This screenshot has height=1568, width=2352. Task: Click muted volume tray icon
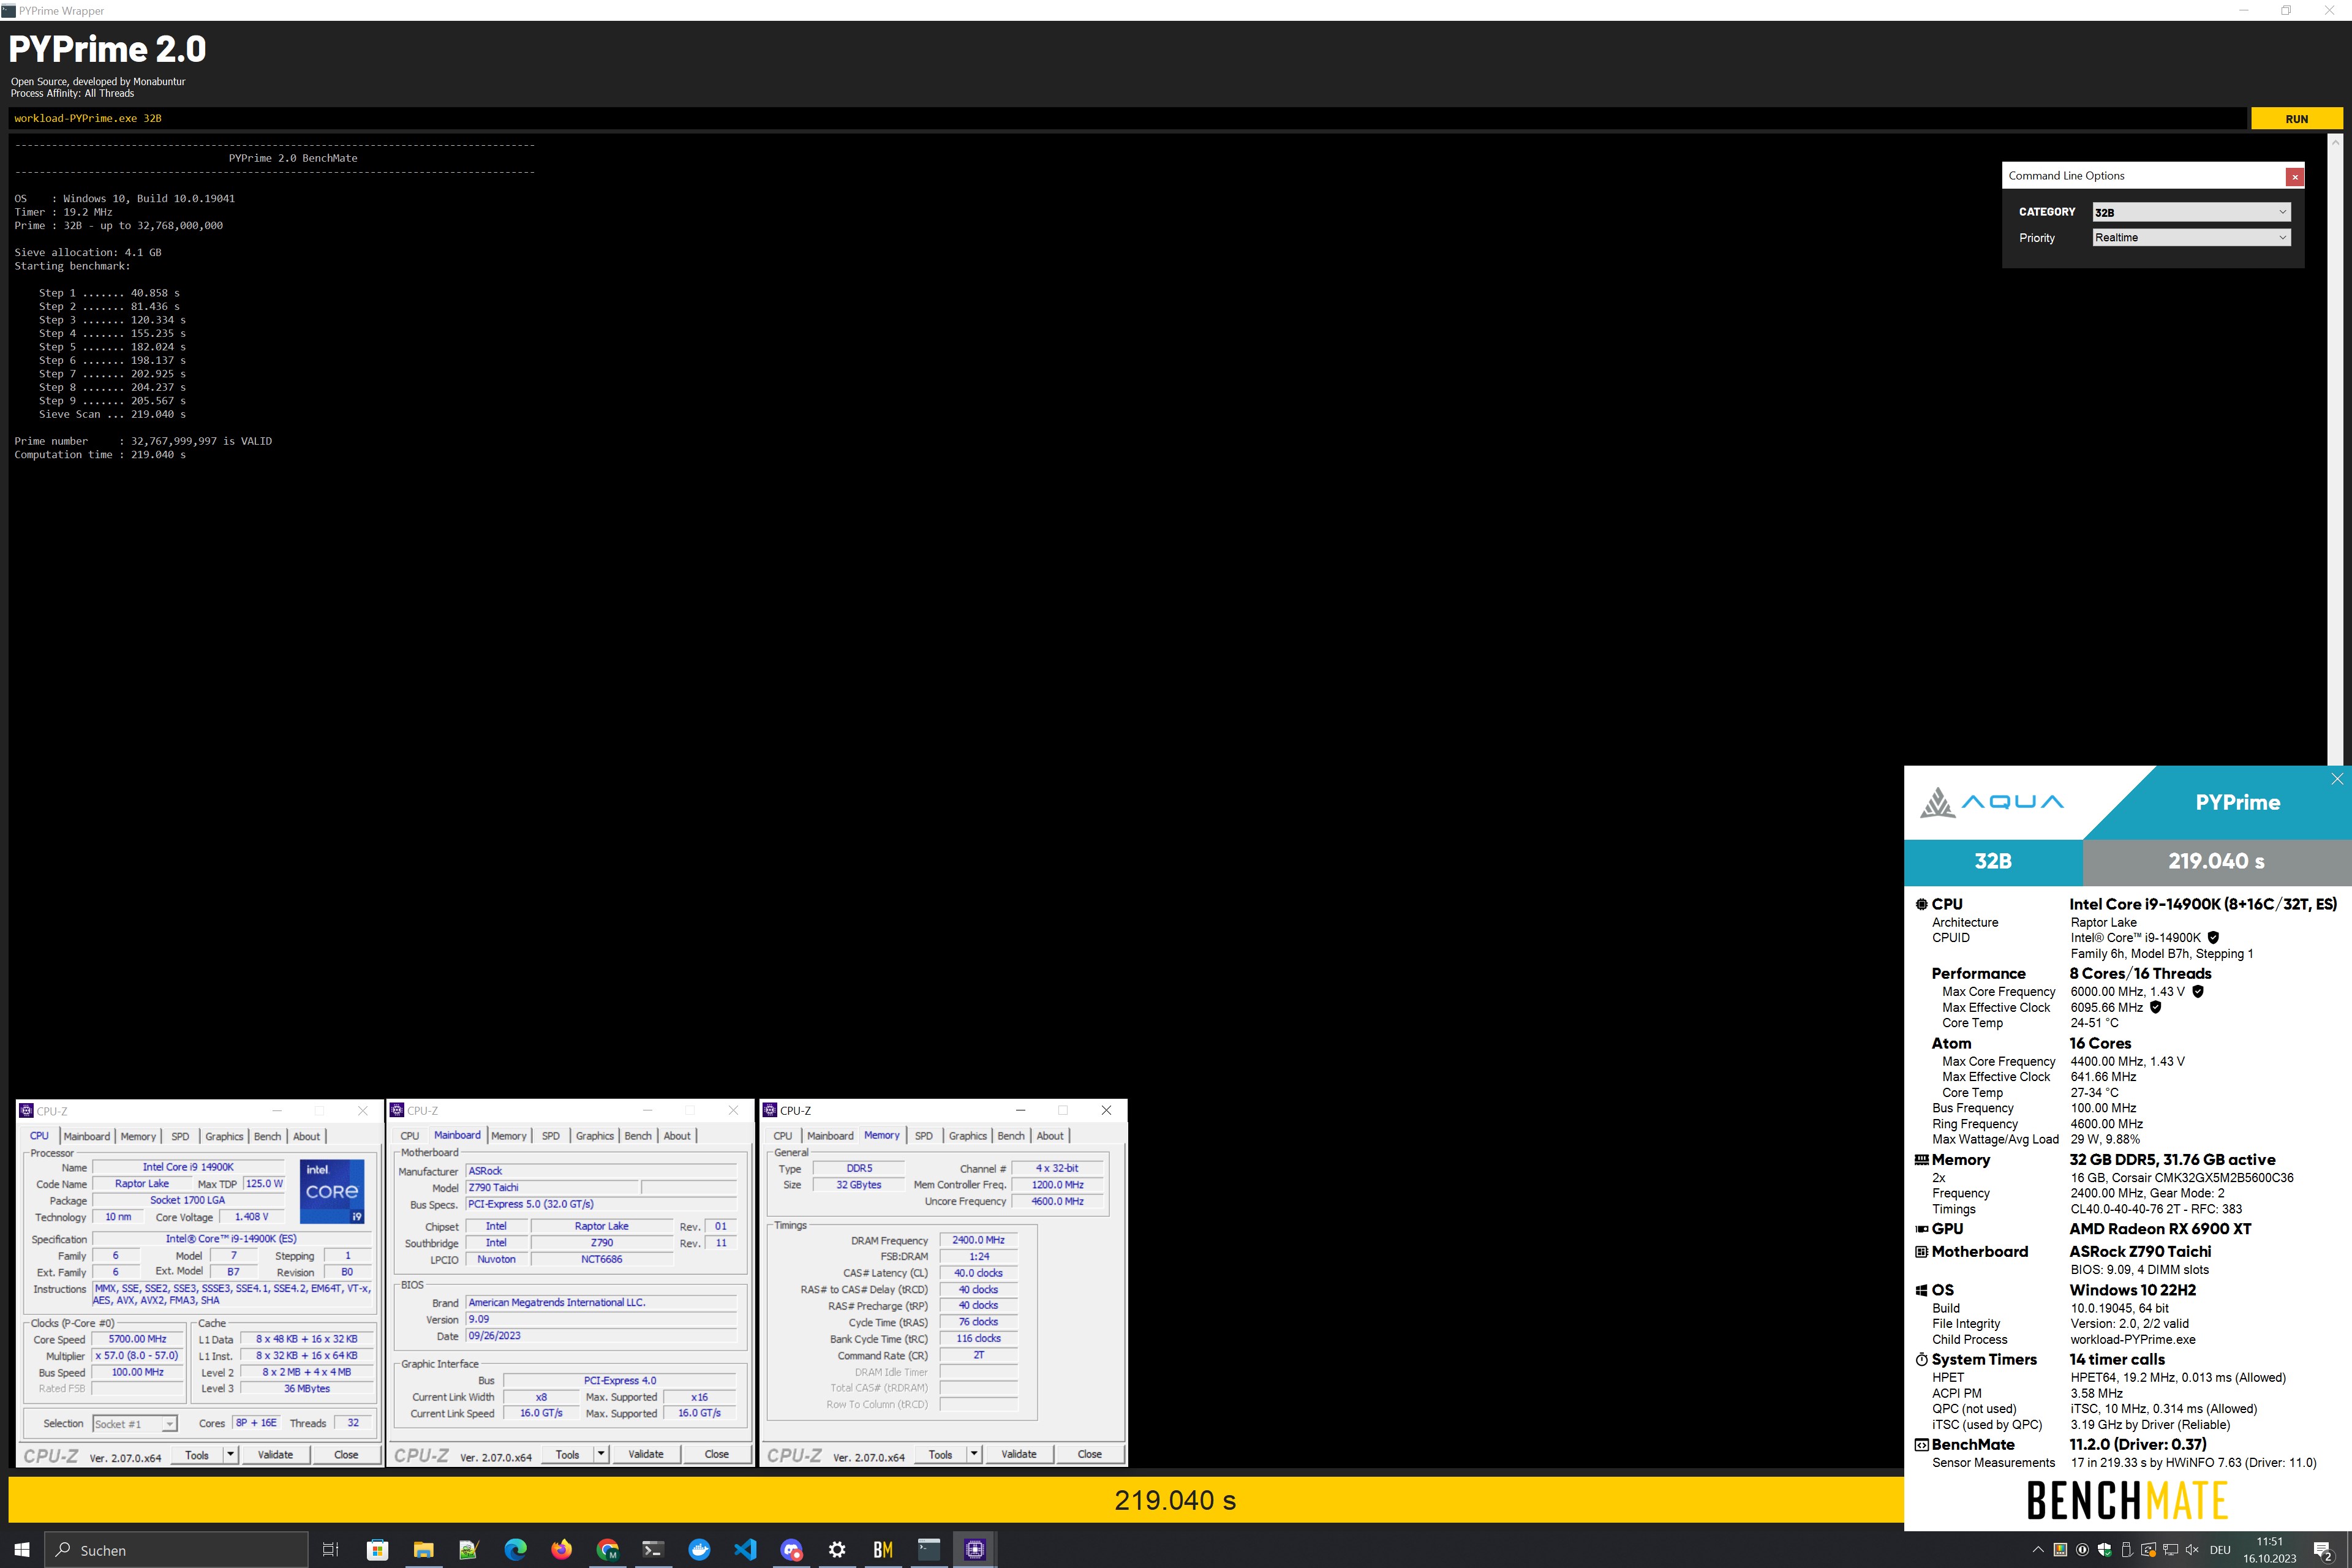pyautogui.click(x=2192, y=1550)
